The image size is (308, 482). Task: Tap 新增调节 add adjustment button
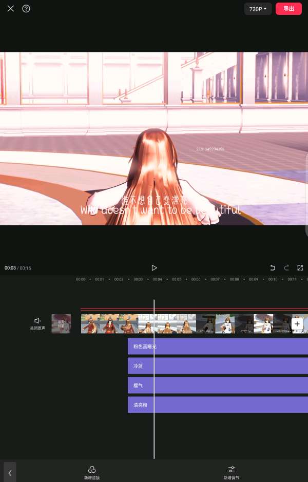(x=231, y=472)
